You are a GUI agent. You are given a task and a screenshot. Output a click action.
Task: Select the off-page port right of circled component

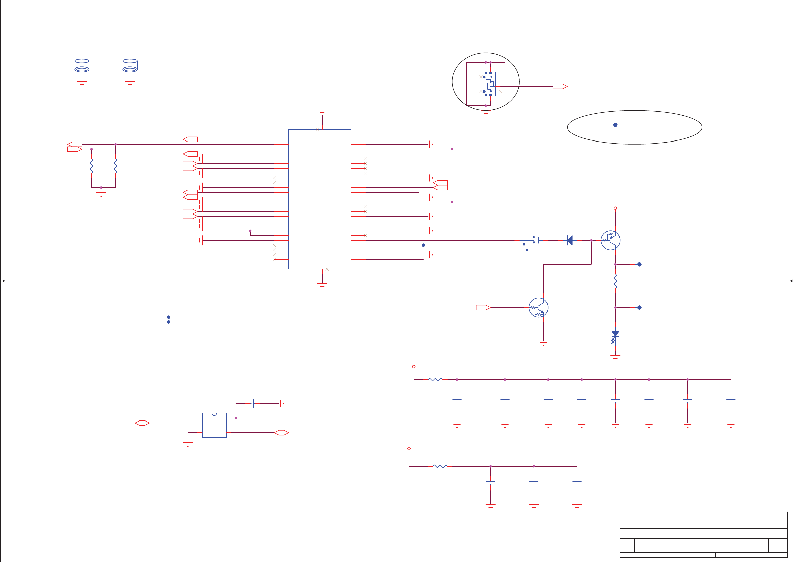(x=560, y=86)
